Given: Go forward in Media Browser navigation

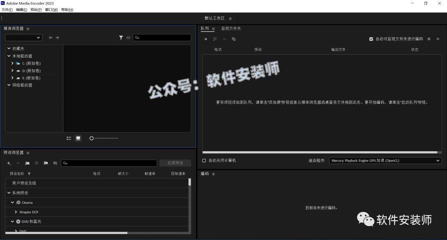Looking at the screenshot, I should click(58, 38).
